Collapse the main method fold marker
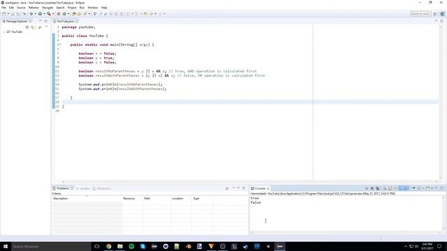Image resolution: width=447 pixels, height=251 pixels. [60, 45]
